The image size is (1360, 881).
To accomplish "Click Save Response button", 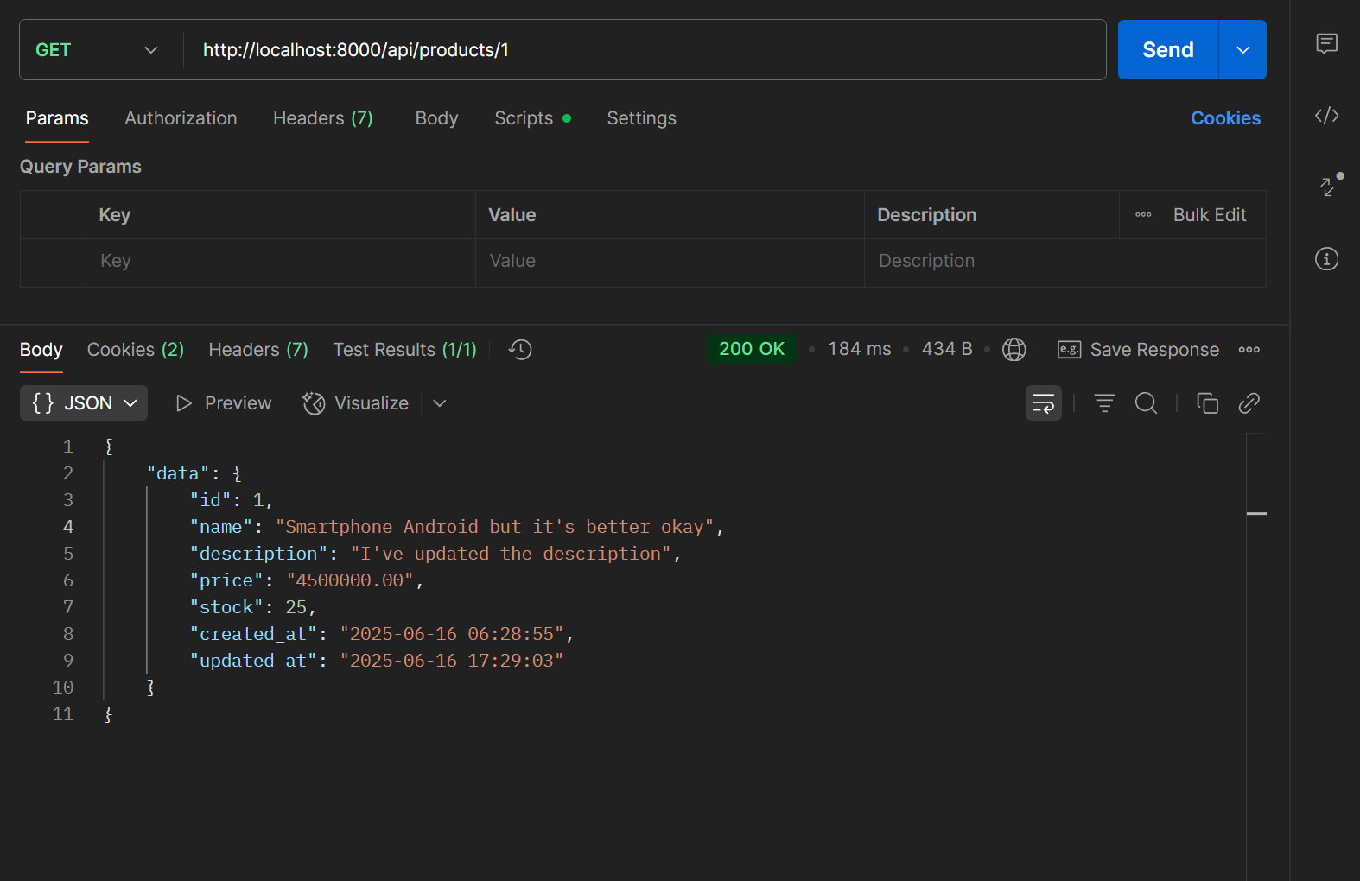I will [1138, 350].
